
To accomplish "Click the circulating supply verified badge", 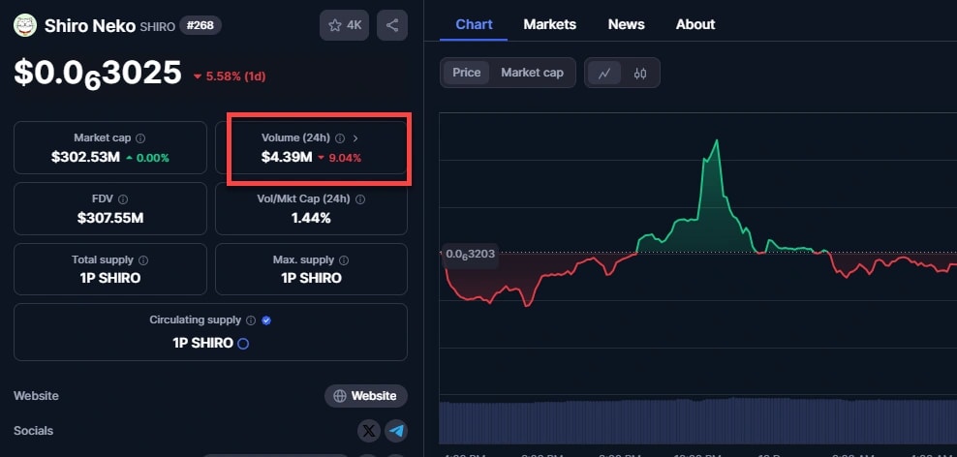I will [266, 320].
